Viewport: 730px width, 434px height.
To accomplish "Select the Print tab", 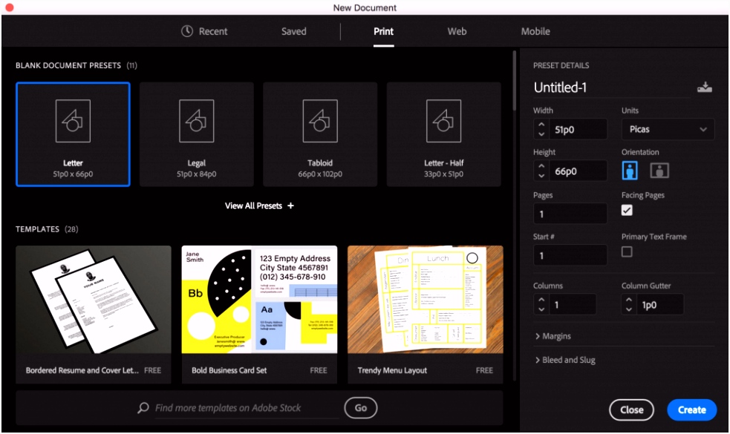I will pyautogui.click(x=384, y=31).
